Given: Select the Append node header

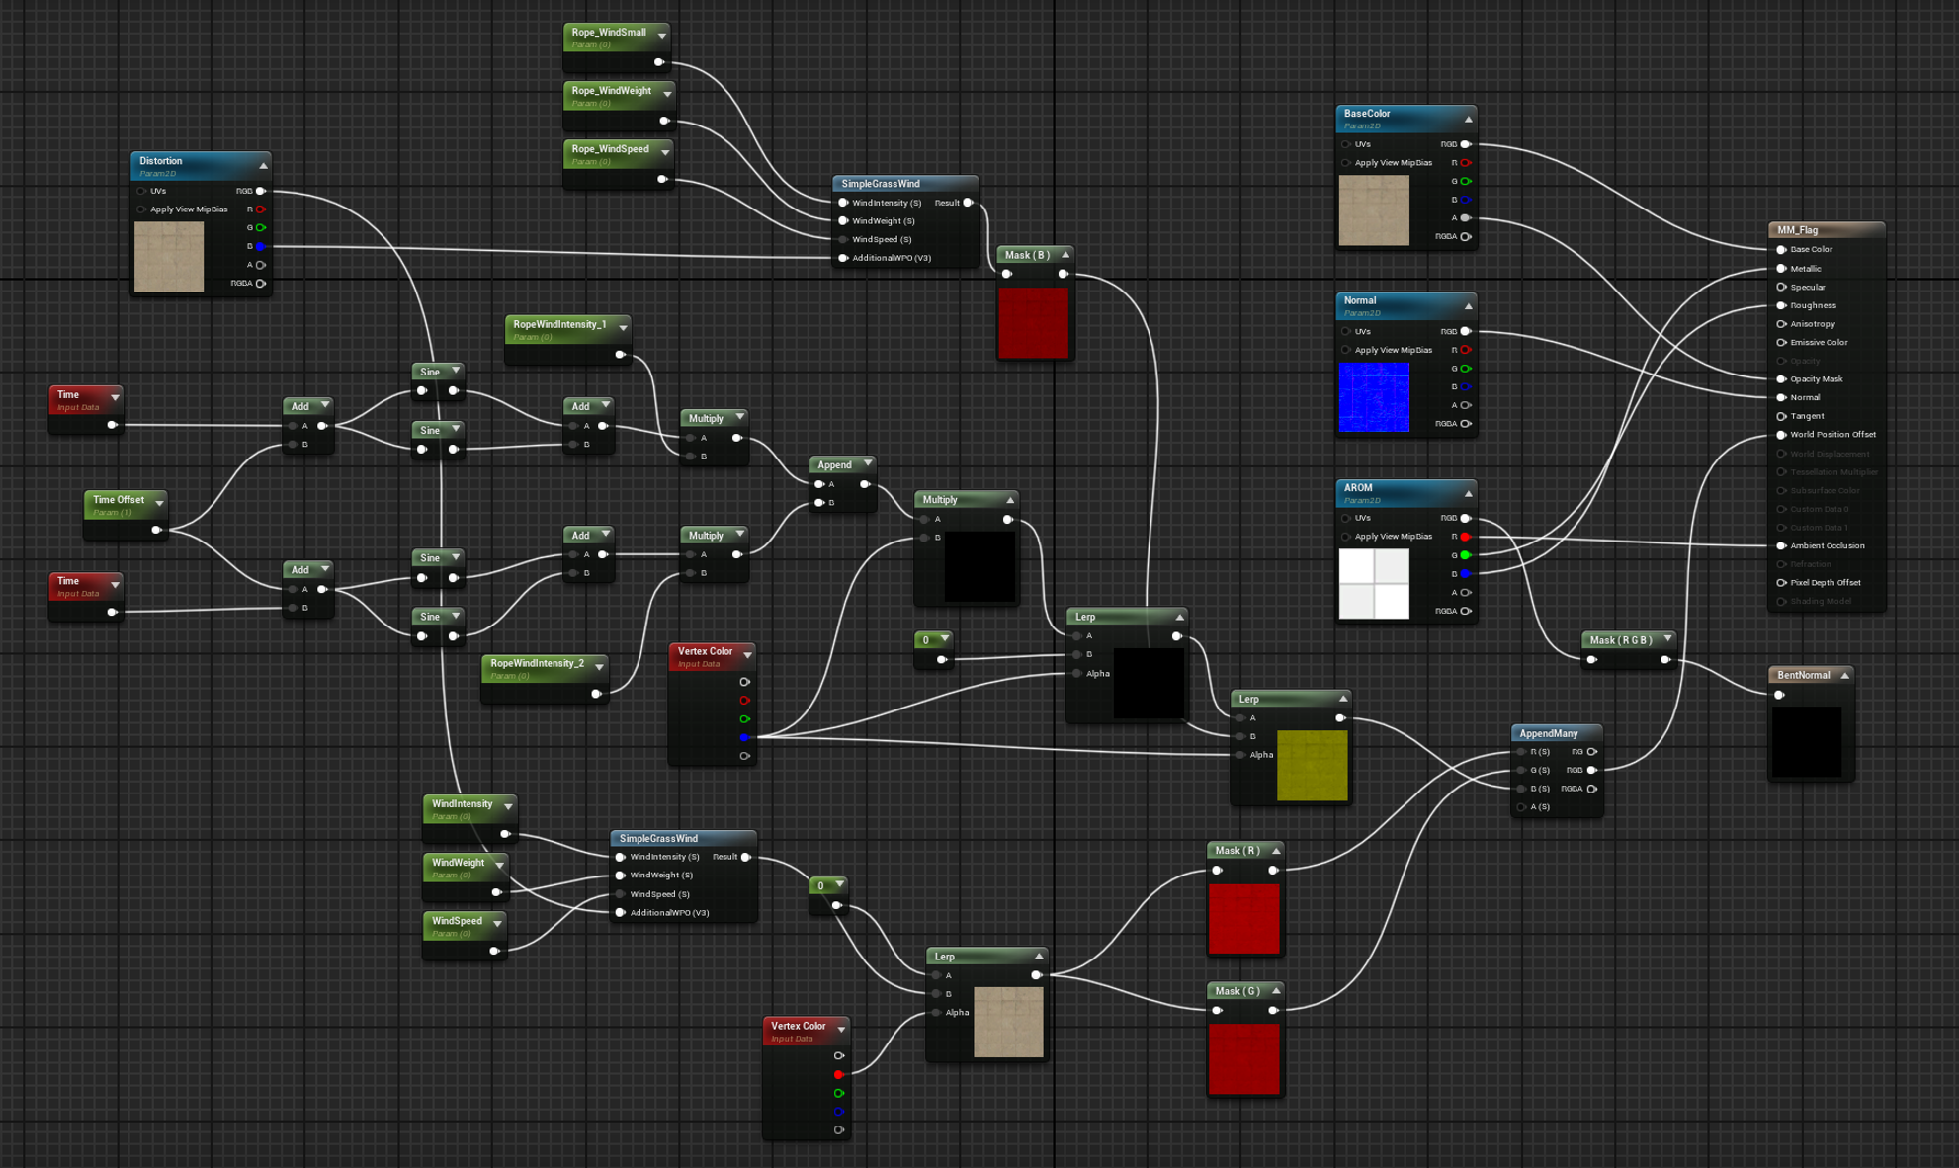Looking at the screenshot, I should 834,464.
